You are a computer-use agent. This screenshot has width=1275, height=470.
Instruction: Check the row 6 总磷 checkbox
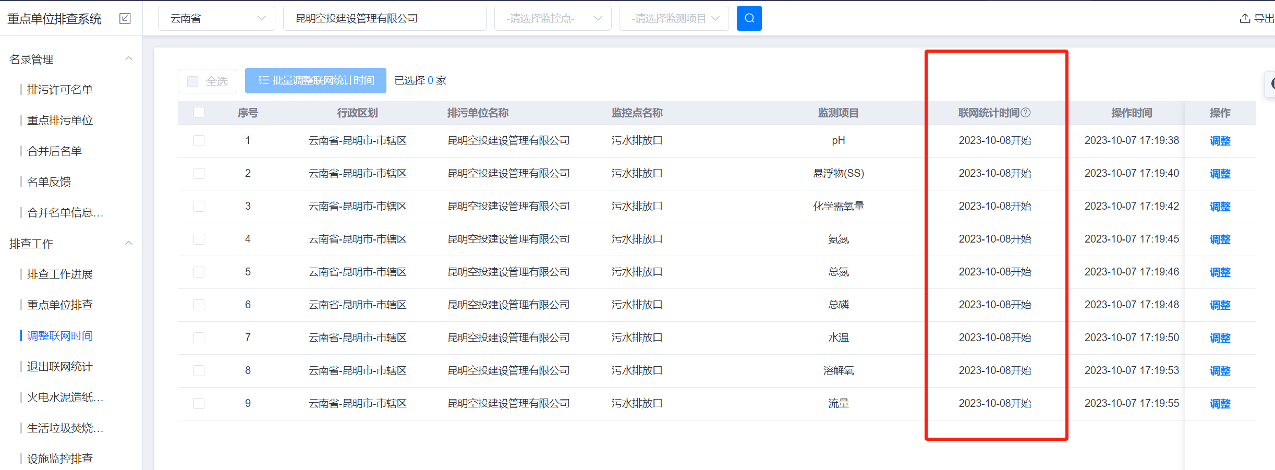199,305
